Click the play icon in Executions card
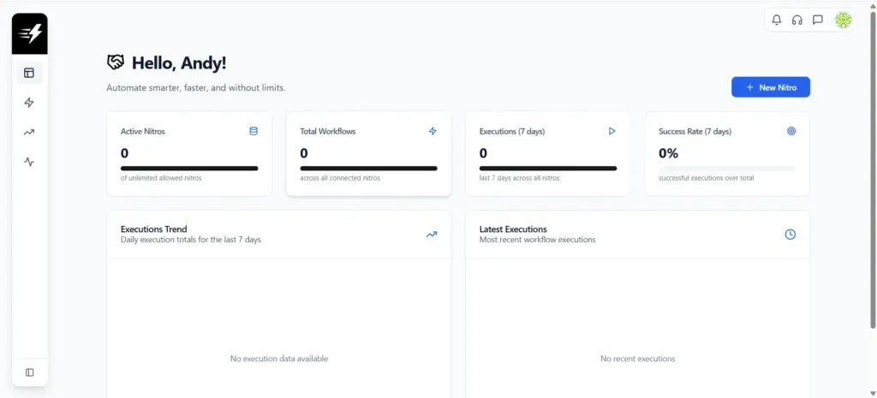 tap(612, 131)
